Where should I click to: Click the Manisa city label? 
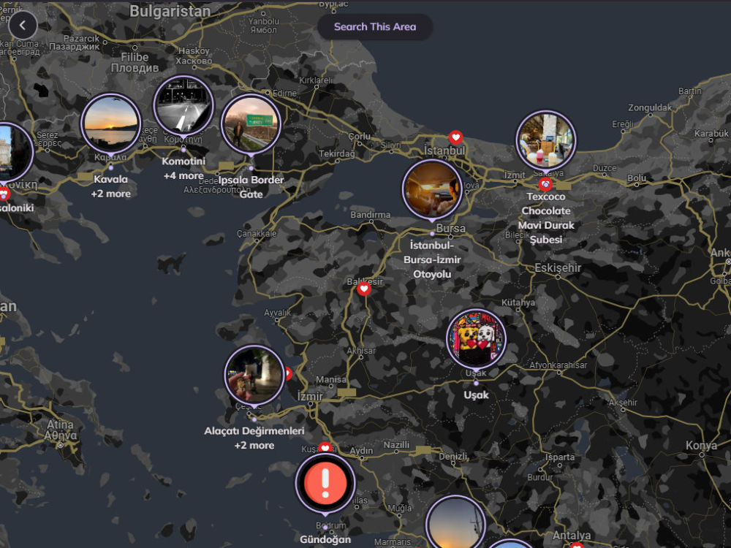tap(331, 380)
